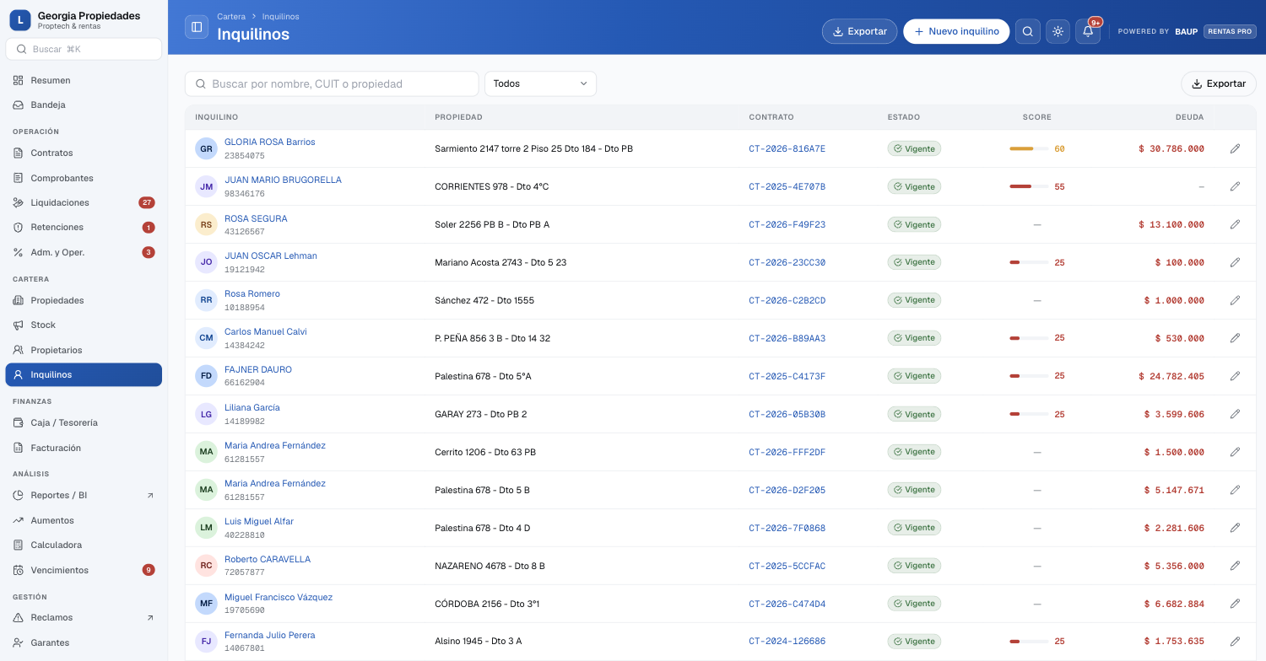
Task: Edit Miguel Francisco Vázquez pencil icon
Action: (1235, 604)
